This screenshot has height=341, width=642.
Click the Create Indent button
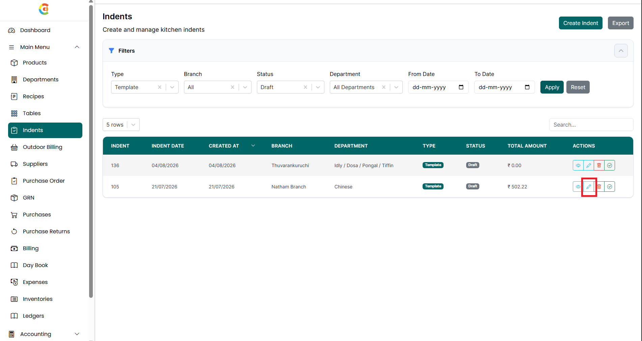click(x=581, y=23)
